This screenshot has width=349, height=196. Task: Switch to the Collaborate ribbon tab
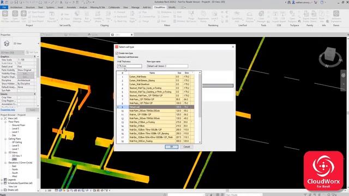pyautogui.click(x=114, y=7)
